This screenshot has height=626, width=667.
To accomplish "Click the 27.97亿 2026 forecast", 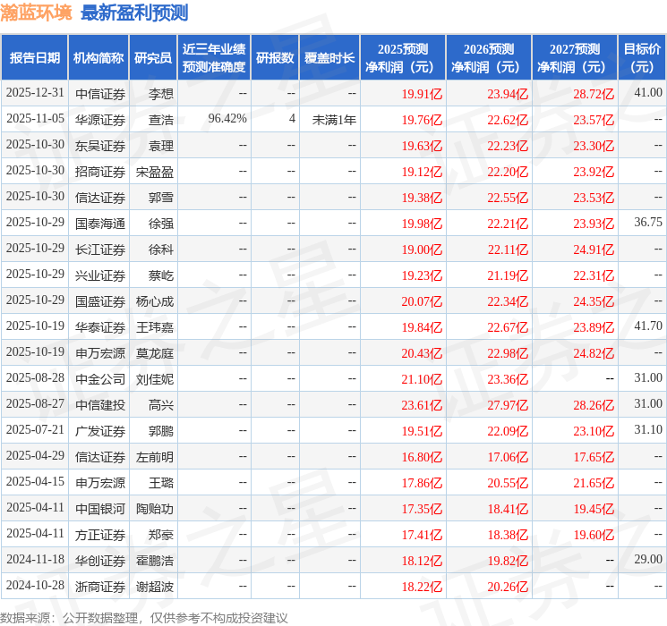I will pyautogui.click(x=508, y=405).
